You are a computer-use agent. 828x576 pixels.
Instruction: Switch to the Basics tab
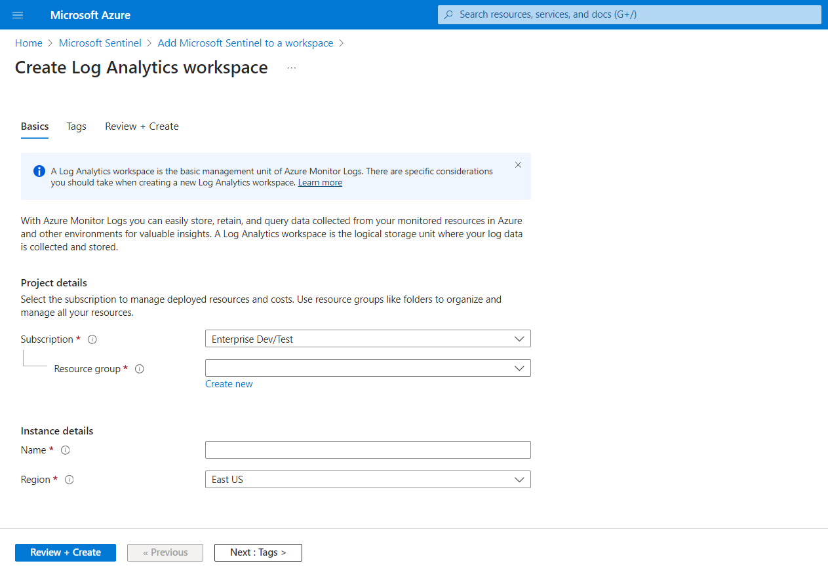click(x=35, y=126)
